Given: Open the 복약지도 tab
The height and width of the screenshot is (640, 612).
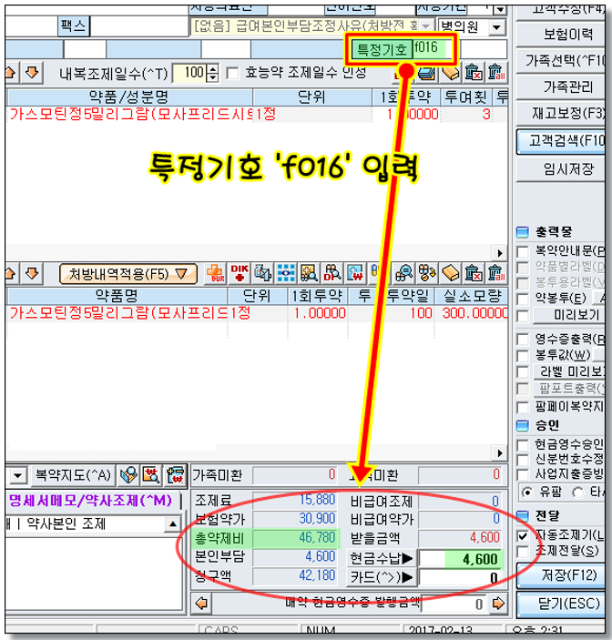Looking at the screenshot, I should pyautogui.click(x=71, y=474).
